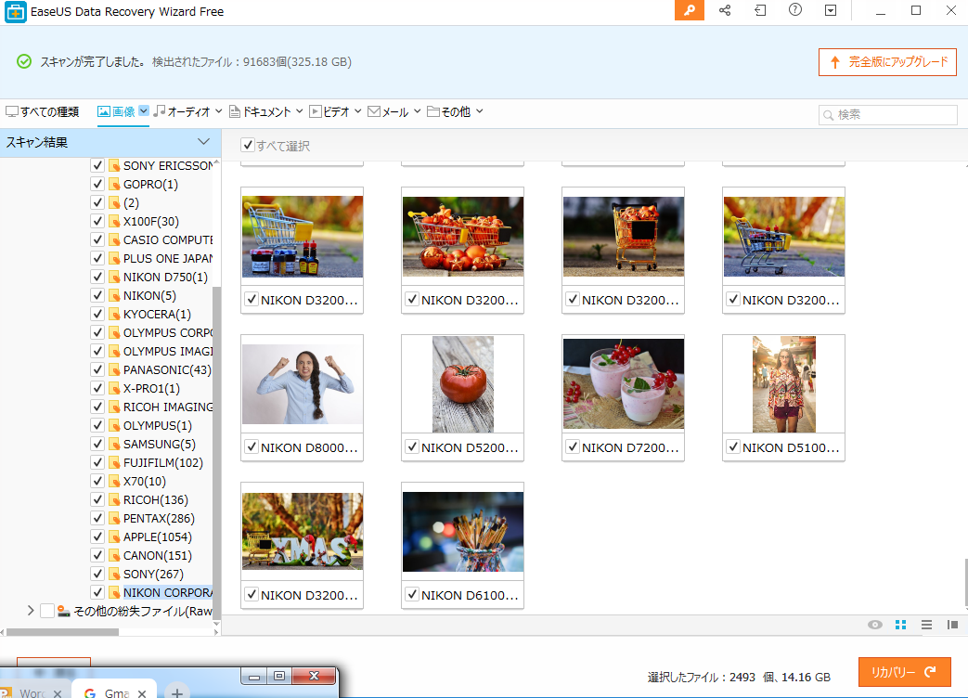Viewport: 968px width, 698px height.
Task: Click the EaseUS app logo icon
Action: [x=16, y=12]
